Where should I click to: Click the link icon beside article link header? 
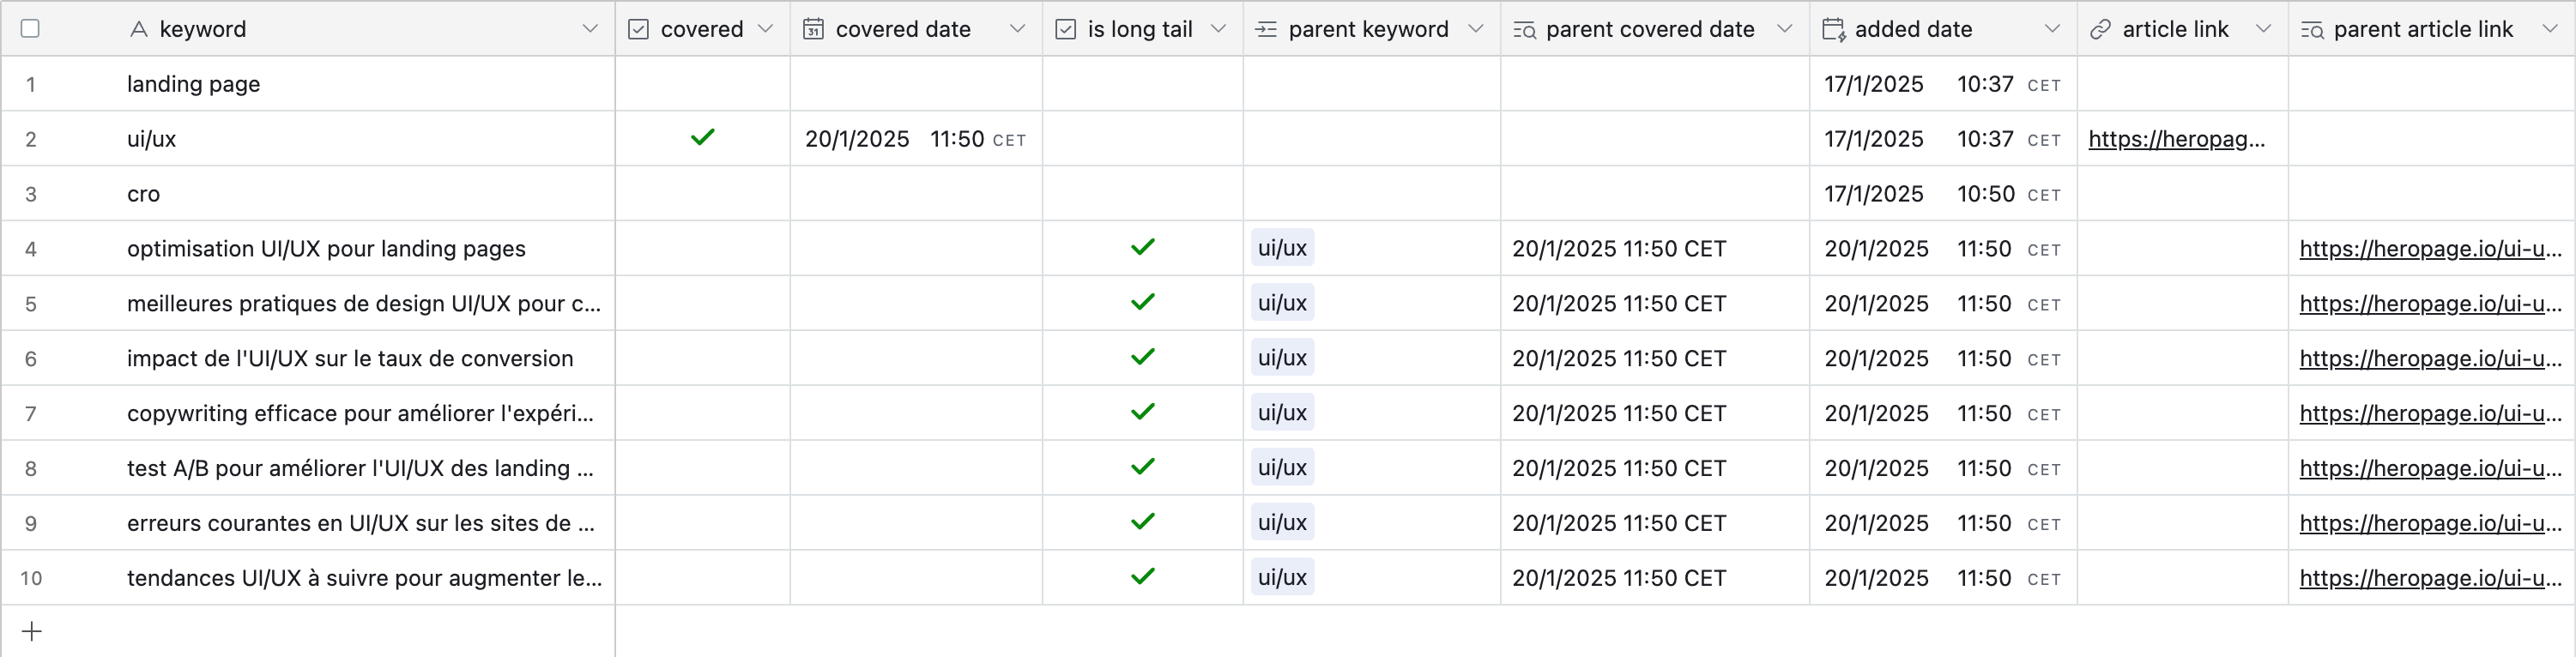(x=2100, y=29)
